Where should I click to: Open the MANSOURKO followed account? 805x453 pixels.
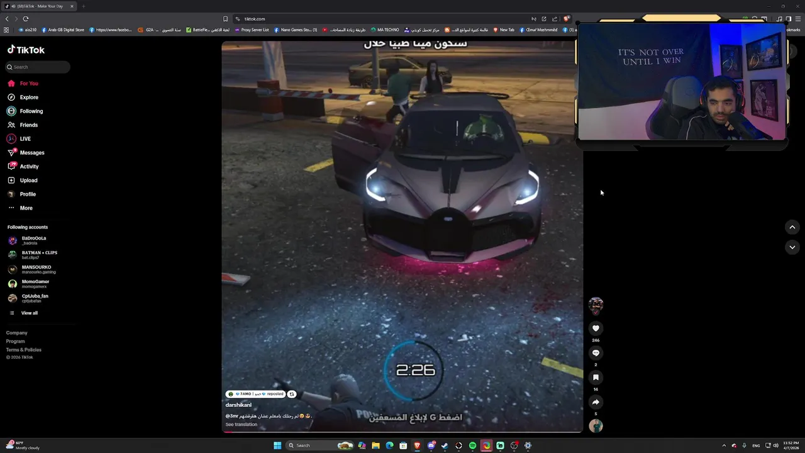coord(31,269)
